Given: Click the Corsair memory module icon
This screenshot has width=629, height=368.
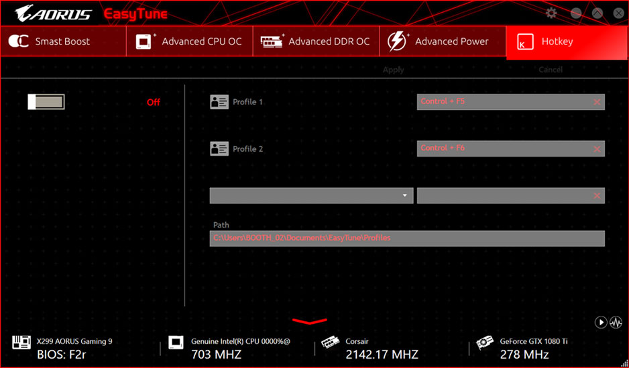Looking at the screenshot, I should (x=330, y=343).
